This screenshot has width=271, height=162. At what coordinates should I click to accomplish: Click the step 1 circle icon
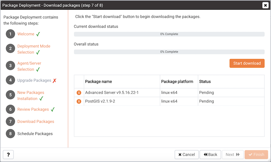coord(10,34)
